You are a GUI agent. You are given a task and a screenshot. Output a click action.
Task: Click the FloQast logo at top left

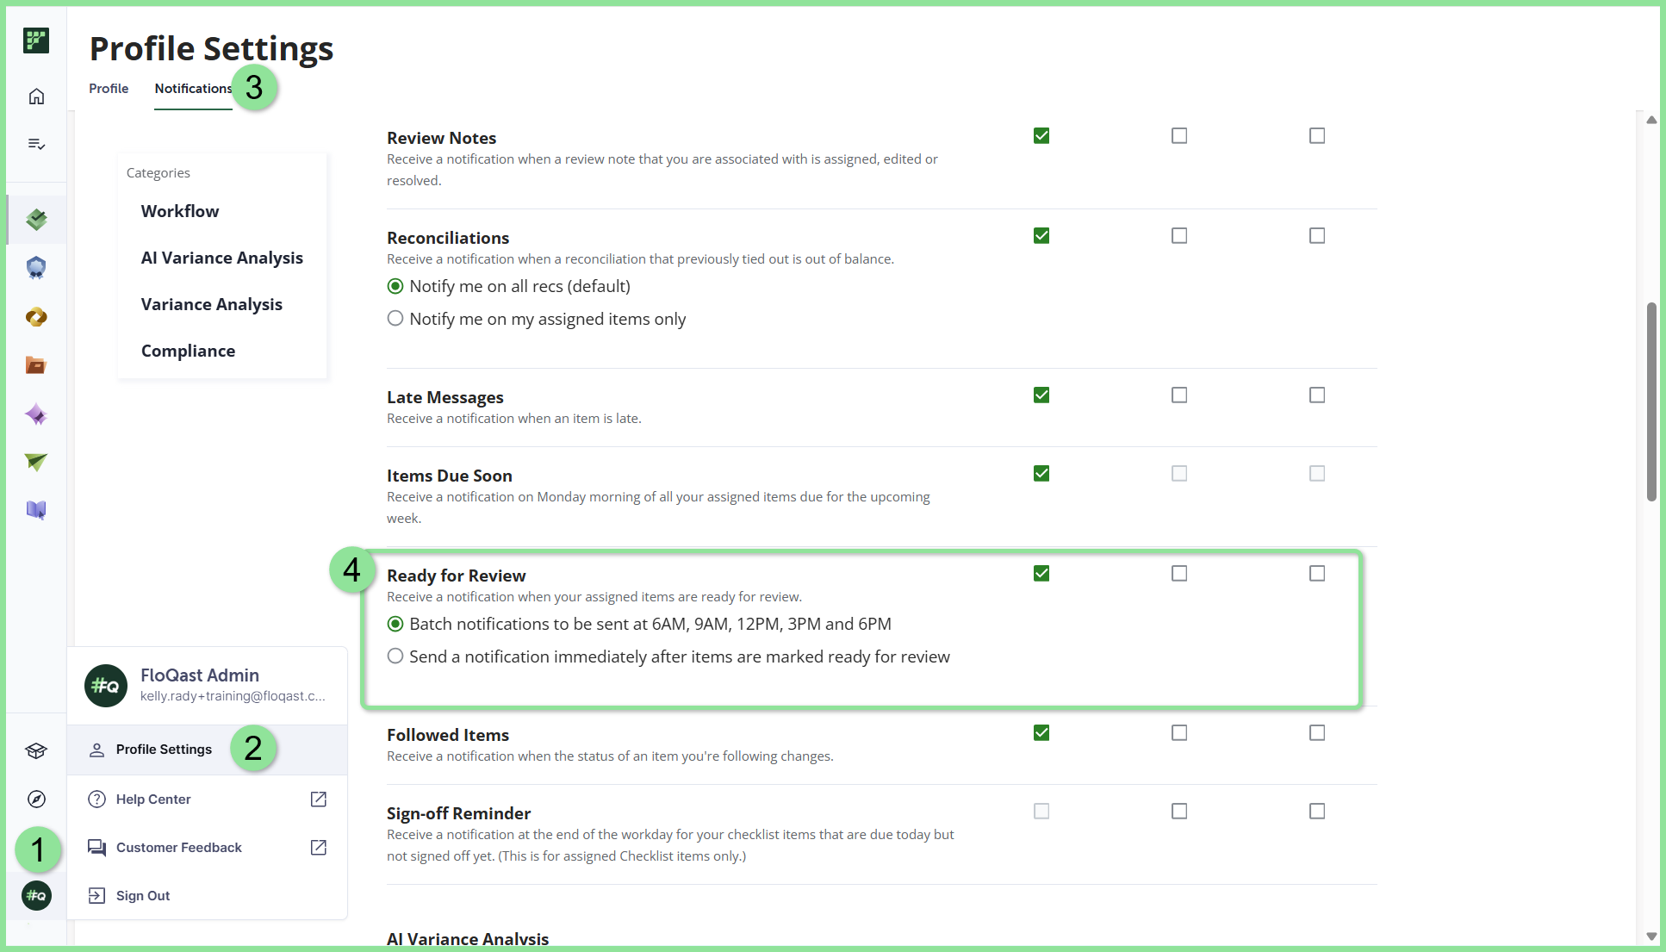point(36,40)
